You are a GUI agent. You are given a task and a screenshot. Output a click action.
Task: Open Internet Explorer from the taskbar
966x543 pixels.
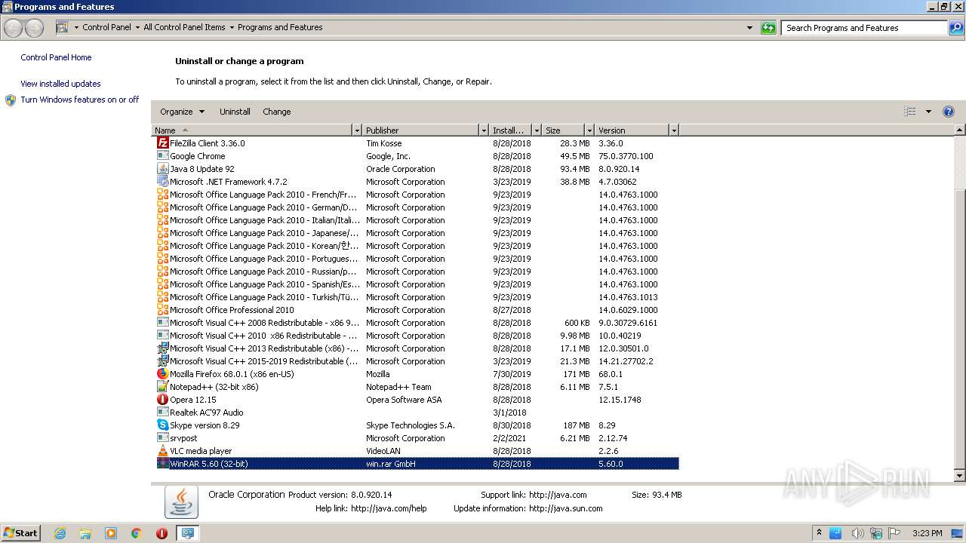60,533
